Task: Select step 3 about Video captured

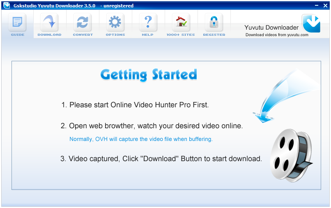Action: tap(161, 158)
